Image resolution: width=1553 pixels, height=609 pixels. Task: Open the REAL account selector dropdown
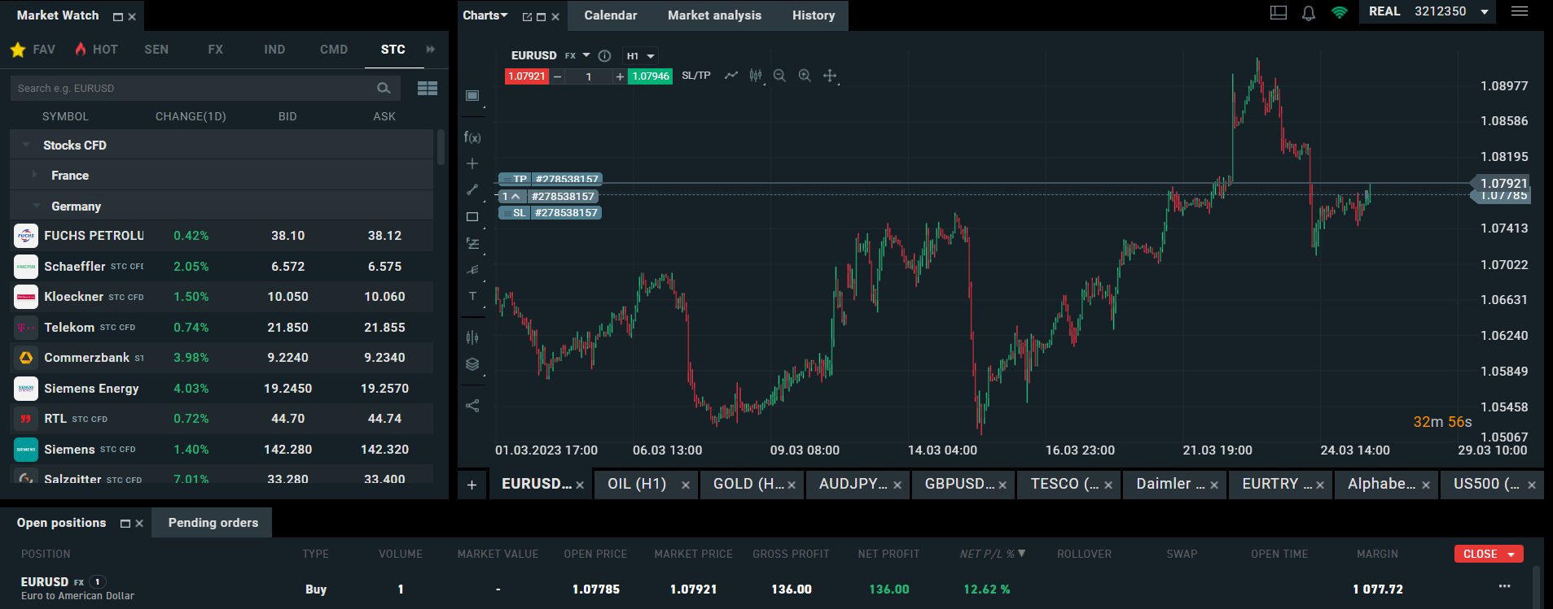click(1485, 12)
